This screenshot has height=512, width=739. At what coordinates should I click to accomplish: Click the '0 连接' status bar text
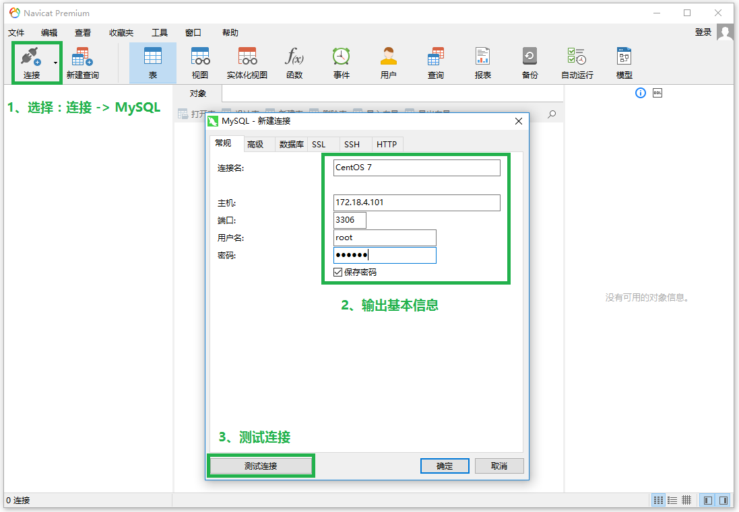click(x=18, y=501)
